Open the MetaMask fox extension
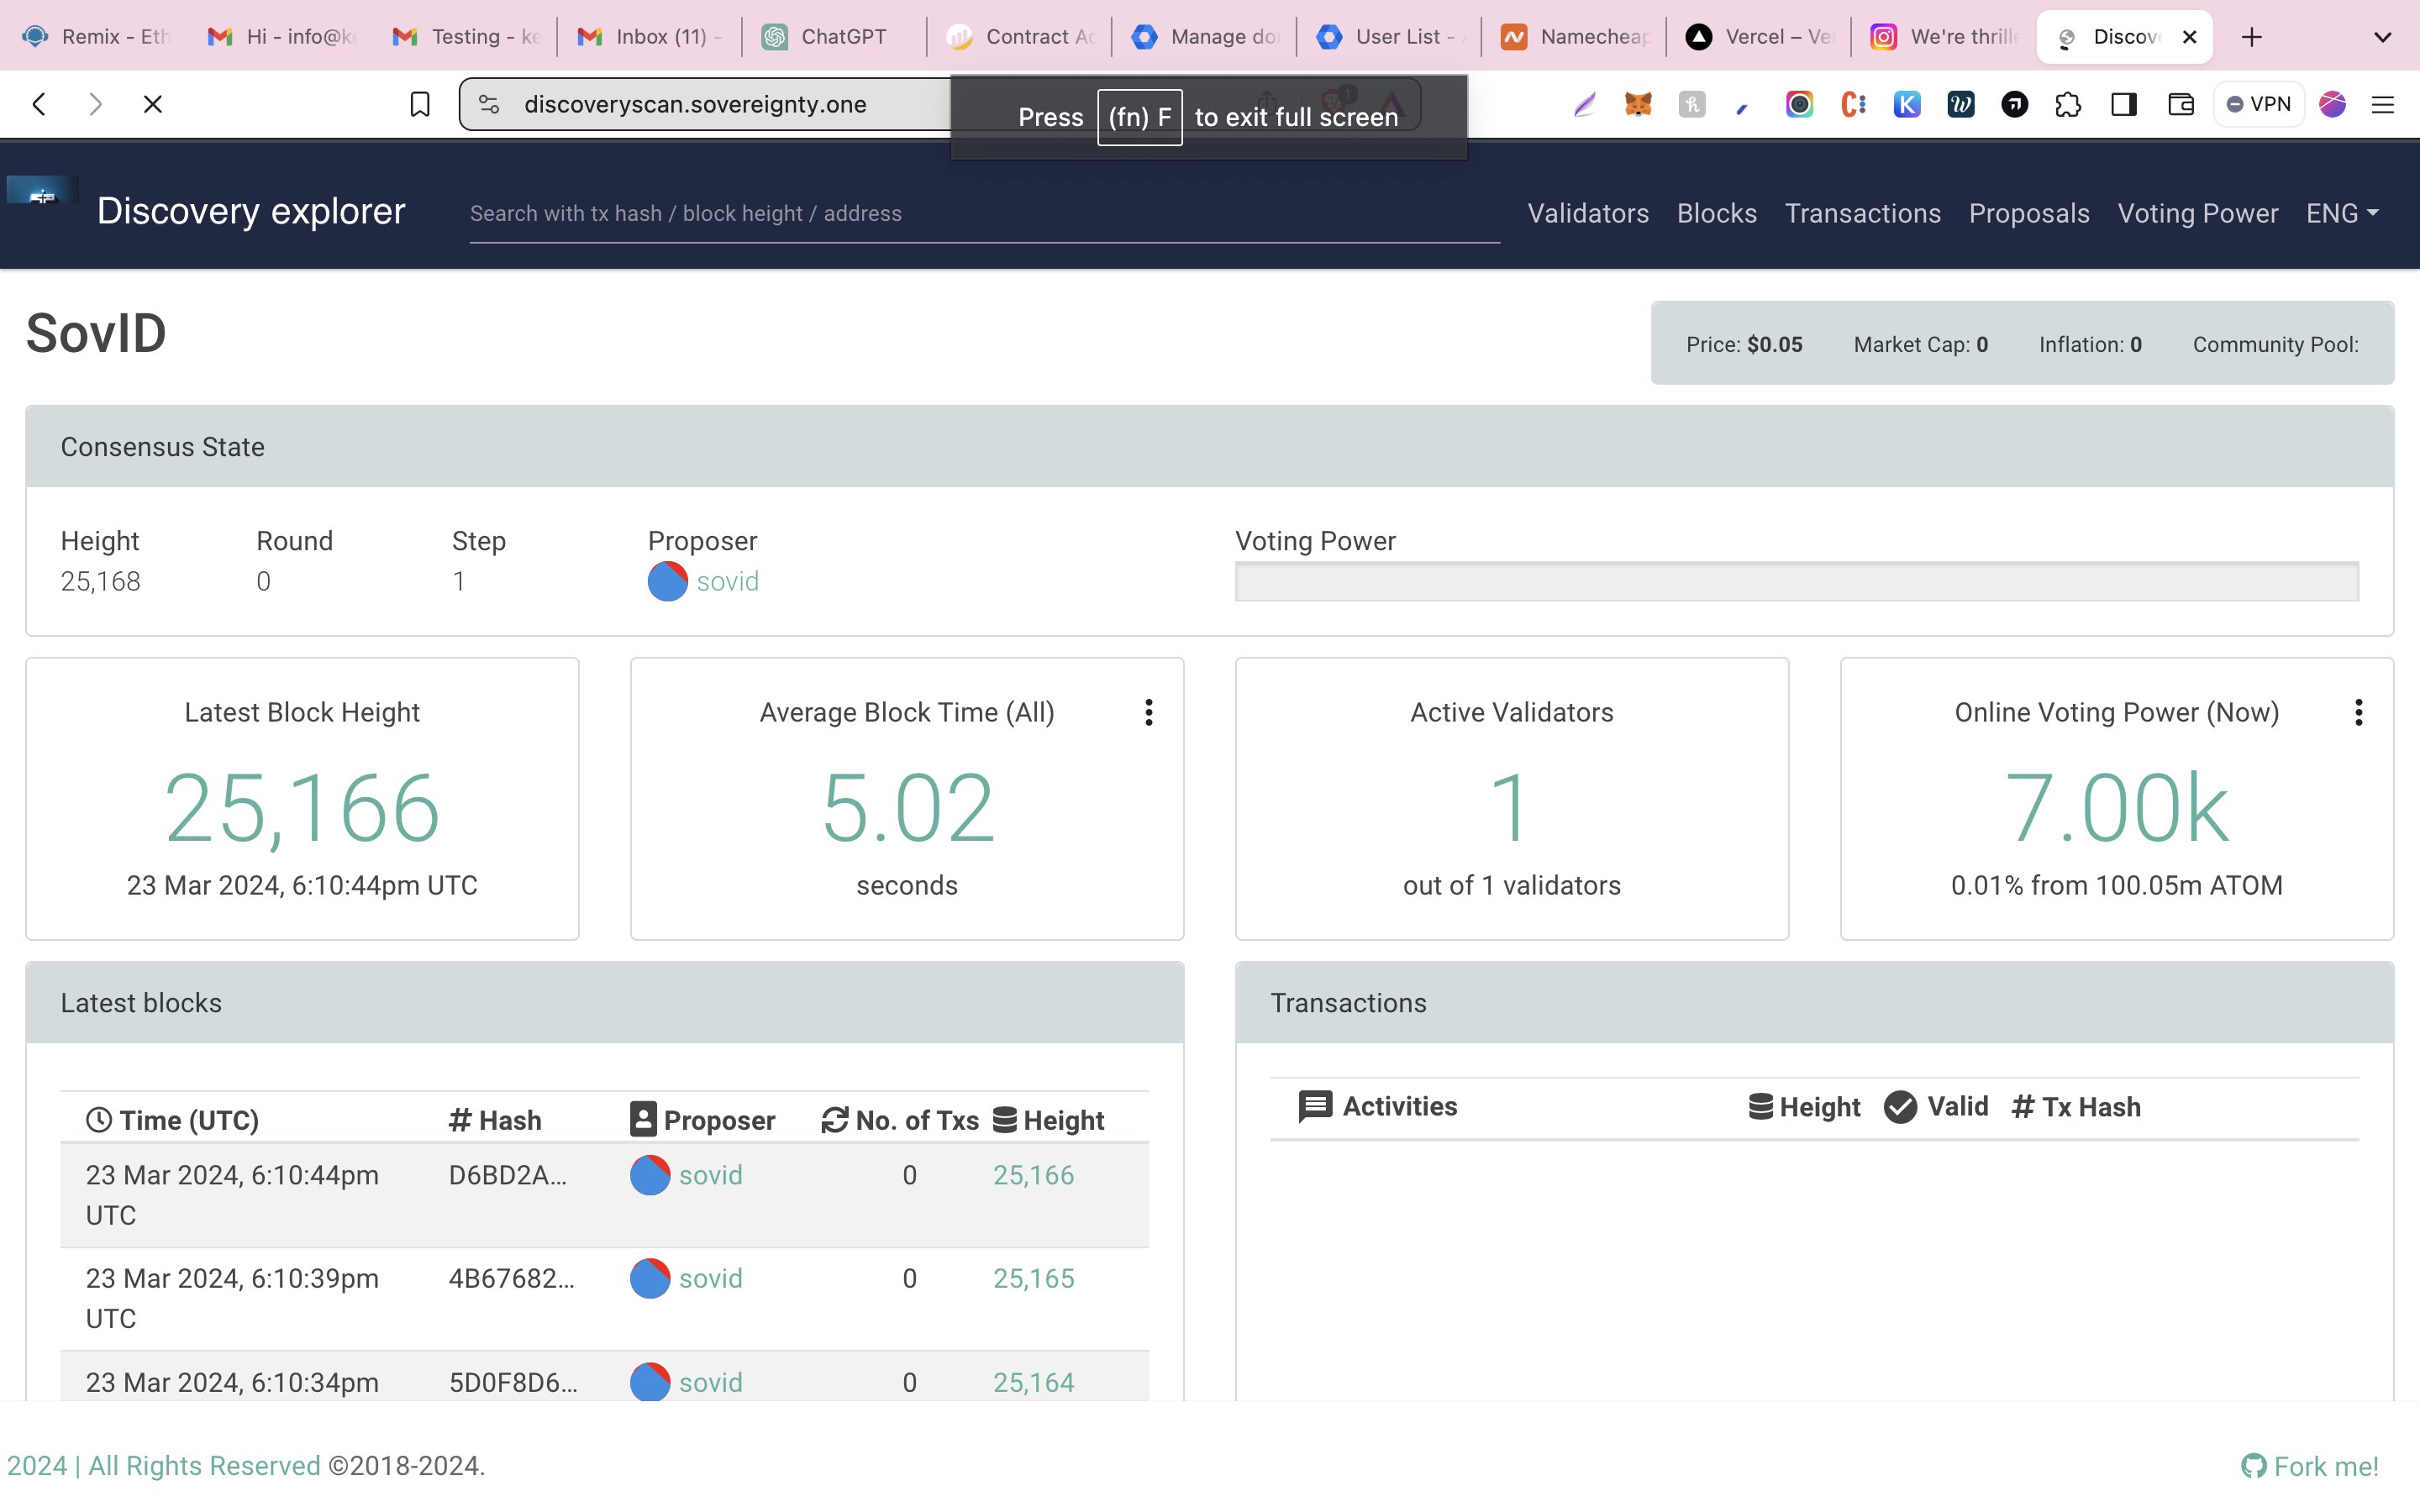 pyautogui.click(x=1638, y=104)
